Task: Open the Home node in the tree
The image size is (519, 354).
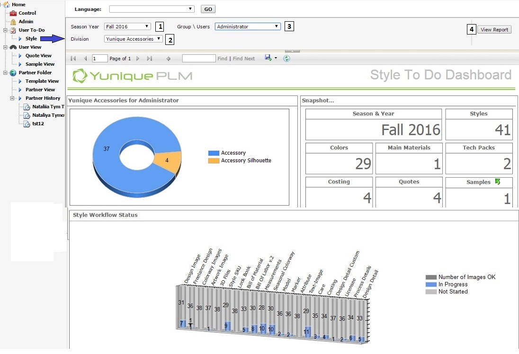Action: pos(18,5)
